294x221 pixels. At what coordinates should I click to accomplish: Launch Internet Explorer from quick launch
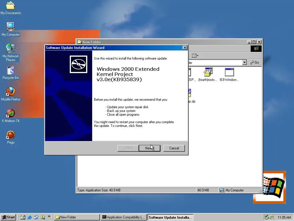[x=30, y=217]
